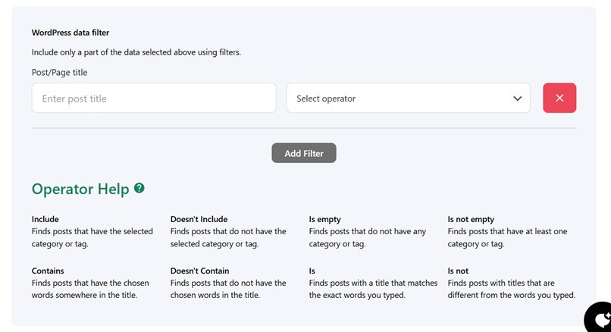The height and width of the screenshot is (332, 611).
Task: Click the Doesn't Contain operator help title
Action: [x=199, y=271]
